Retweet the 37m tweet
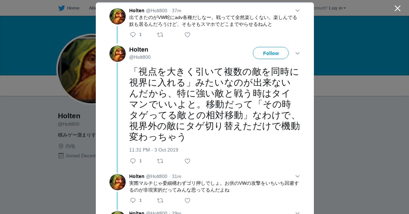 click(x=160, y=35)
